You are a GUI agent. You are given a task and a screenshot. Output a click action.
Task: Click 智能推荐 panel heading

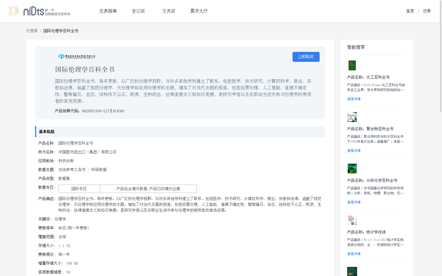click(x=356, y=47)
